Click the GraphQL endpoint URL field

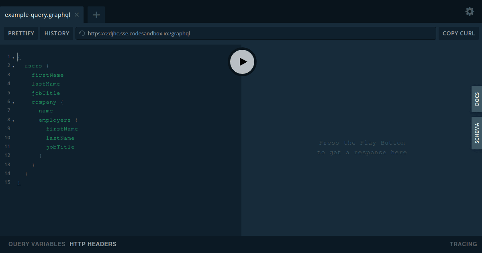(x=257, y=33)
